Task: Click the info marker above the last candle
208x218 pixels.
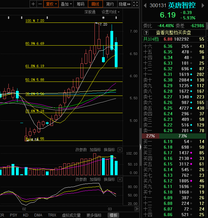Action: 116,18
